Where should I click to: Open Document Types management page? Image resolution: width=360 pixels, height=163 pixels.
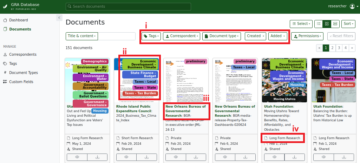pos(24,73)
